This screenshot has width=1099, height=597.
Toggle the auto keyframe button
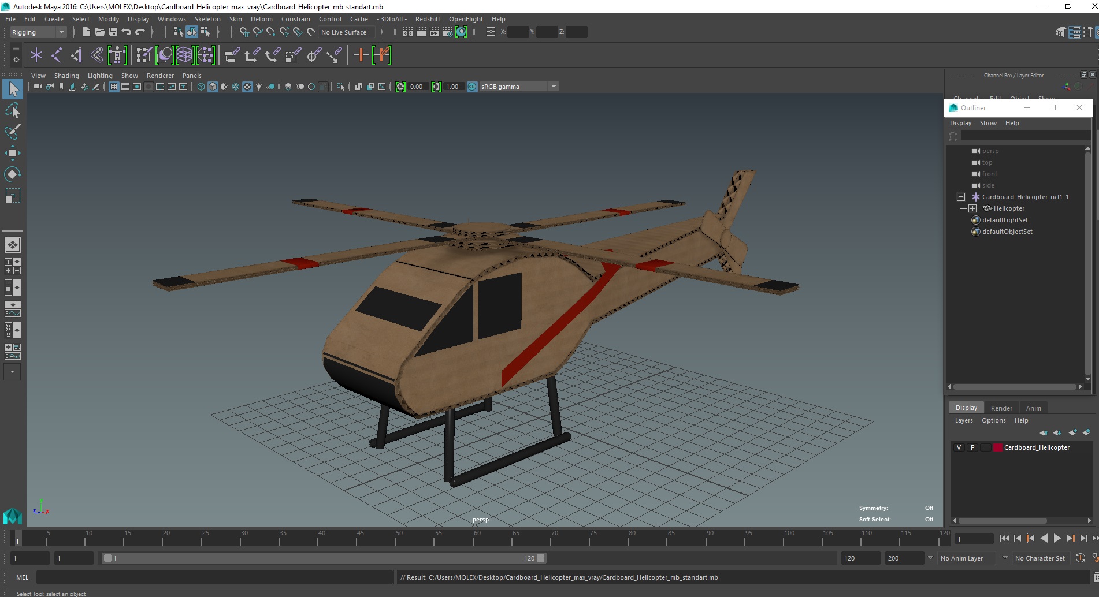(x=1080, y=558)
